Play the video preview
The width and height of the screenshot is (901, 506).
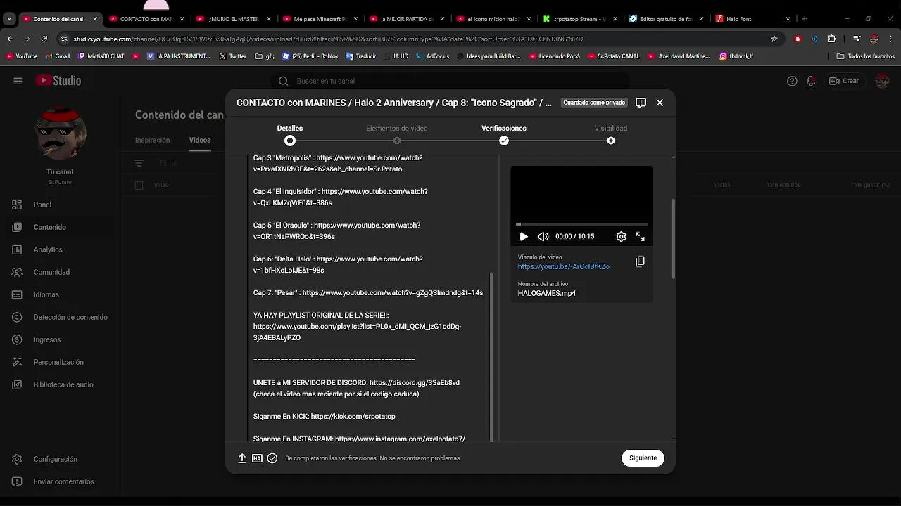coord(524,237)
